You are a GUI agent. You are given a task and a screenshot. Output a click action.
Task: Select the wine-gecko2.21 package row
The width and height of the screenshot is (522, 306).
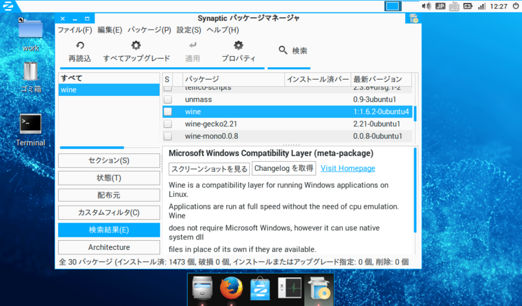click(287, 124)
